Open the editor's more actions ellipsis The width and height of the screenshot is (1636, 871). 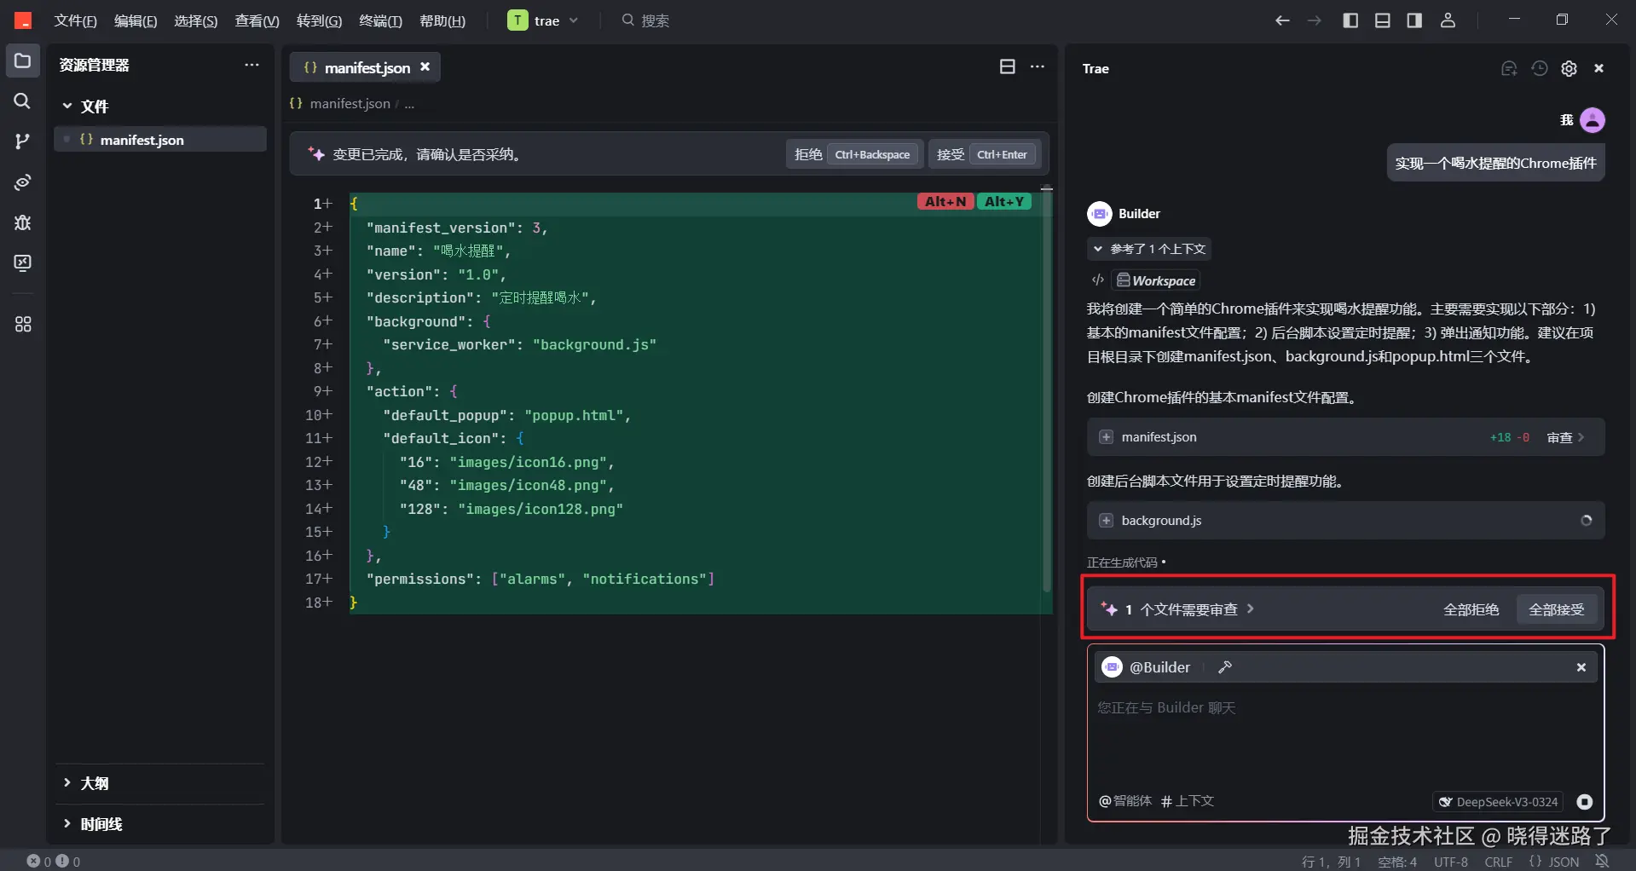(1038, 66)
